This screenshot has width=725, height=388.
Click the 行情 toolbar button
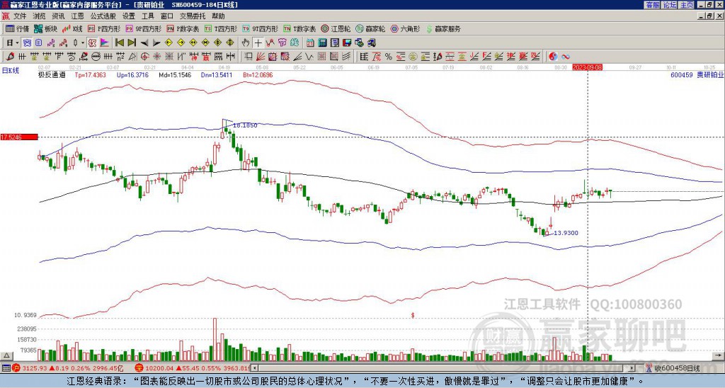[x=18, y=28]
